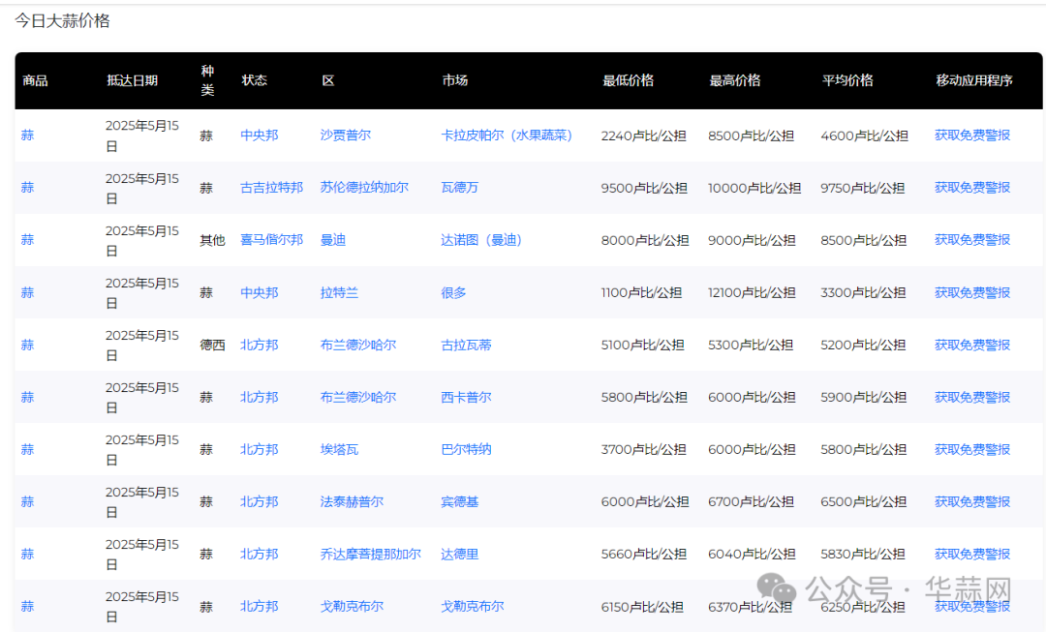Select the 抵达日期 column header
This screenshot has width=1046, height=632.
coord(132,80)
